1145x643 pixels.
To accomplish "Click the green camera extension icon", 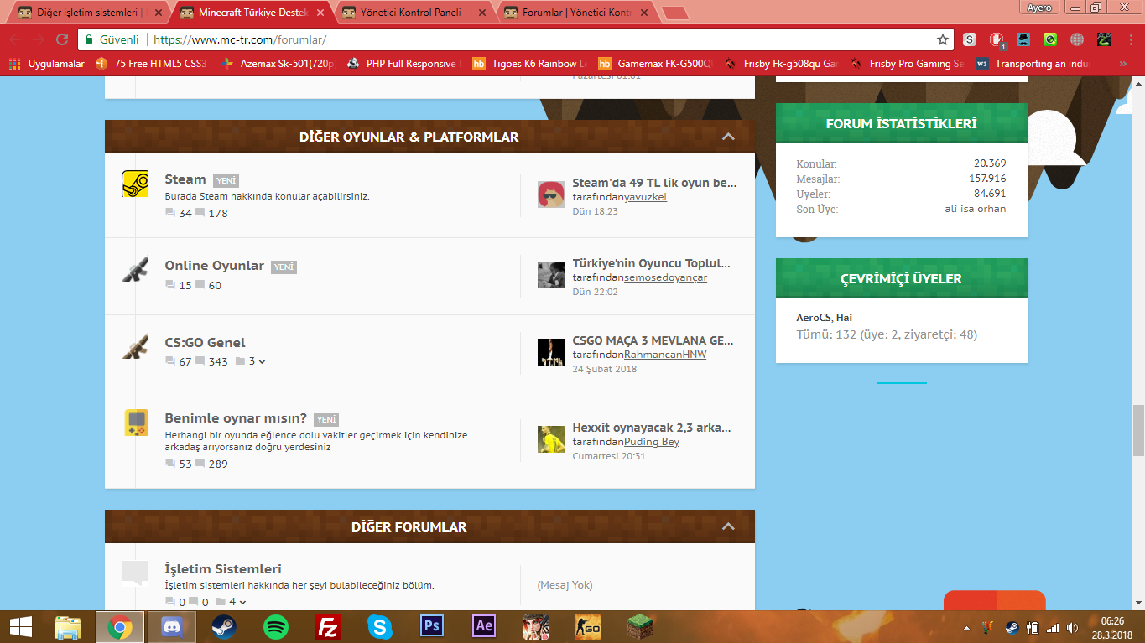I will click(1050, 39).
